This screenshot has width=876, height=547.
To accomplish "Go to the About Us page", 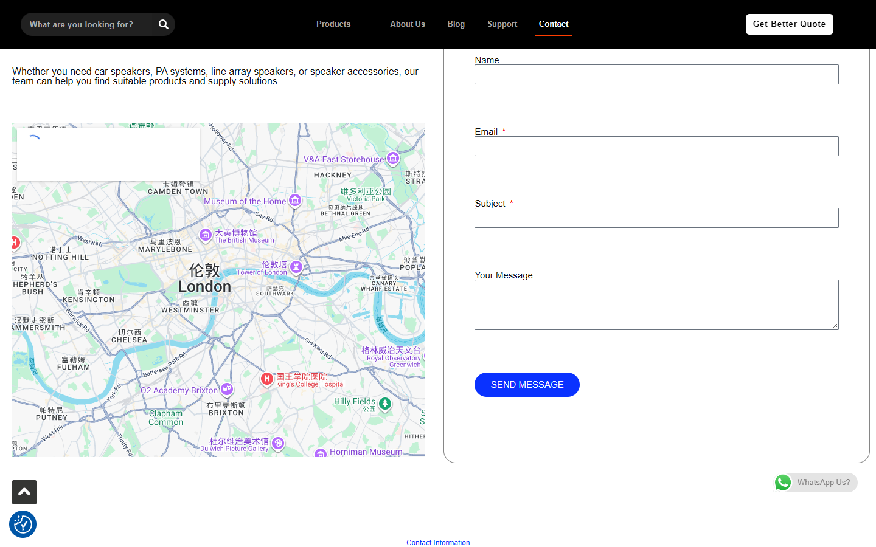I will tap(408, 24).
